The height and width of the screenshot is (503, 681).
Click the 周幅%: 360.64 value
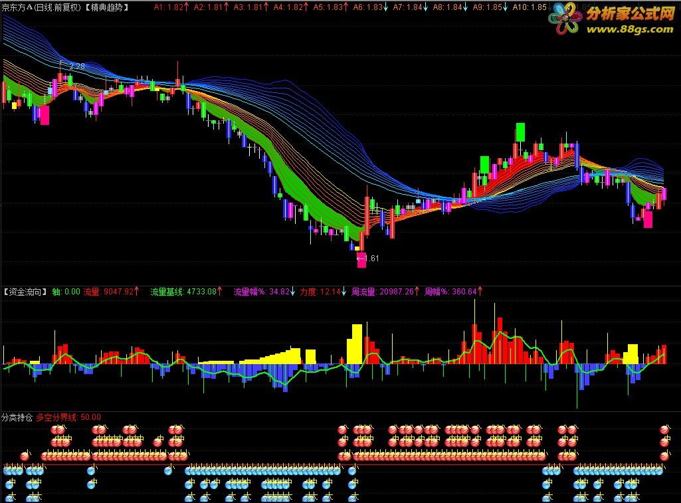coord(453,292)
